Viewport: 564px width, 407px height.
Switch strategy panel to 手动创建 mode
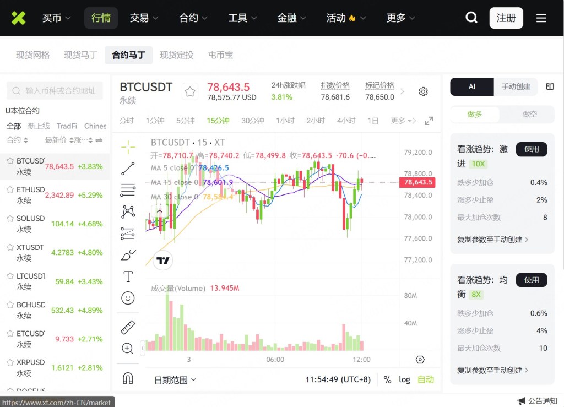[x=516, y=87]
